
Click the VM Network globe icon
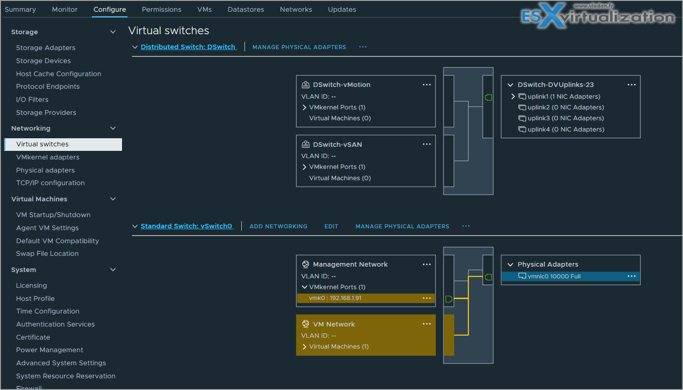306,324
